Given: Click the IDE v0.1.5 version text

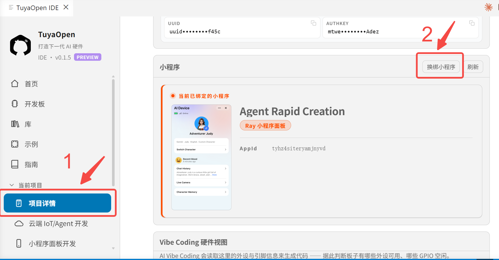Looking at the screenshot, I should 54,58.
